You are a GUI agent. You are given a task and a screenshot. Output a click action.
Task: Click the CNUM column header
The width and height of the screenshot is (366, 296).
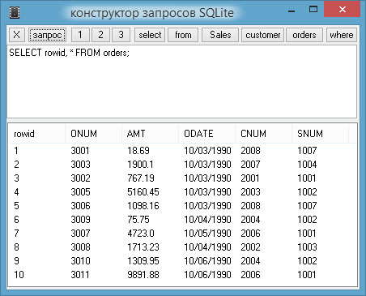point(263,134)
